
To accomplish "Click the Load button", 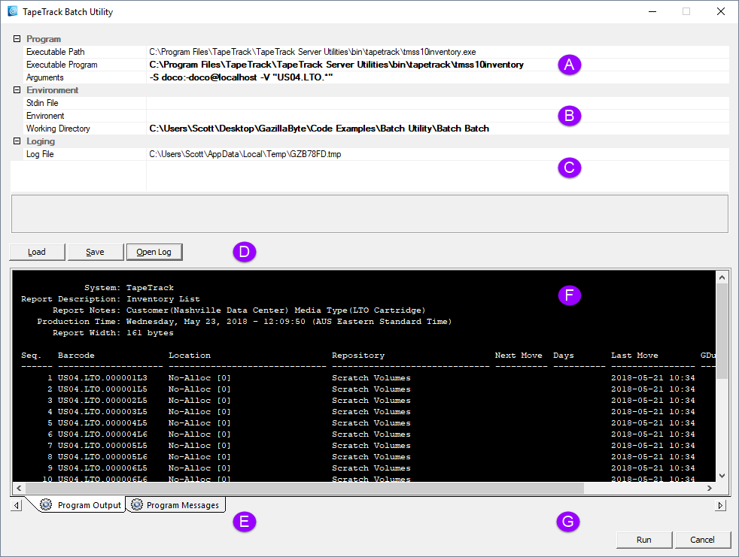I will pos(37,252).
